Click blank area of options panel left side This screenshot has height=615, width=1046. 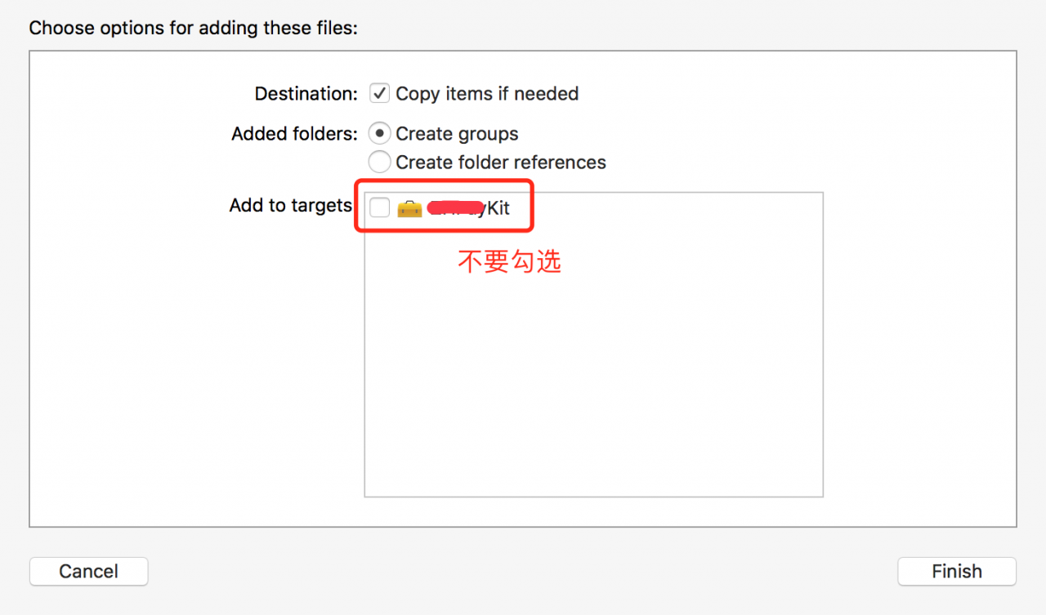[163, 368]
